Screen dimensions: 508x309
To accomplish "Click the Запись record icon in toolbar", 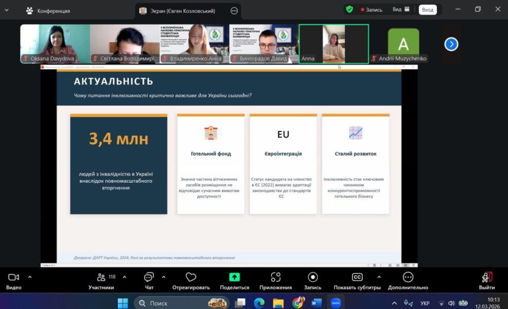I will pyautogui.click(x=313, y=277).
